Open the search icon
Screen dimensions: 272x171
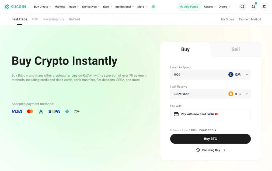point(242,6)
